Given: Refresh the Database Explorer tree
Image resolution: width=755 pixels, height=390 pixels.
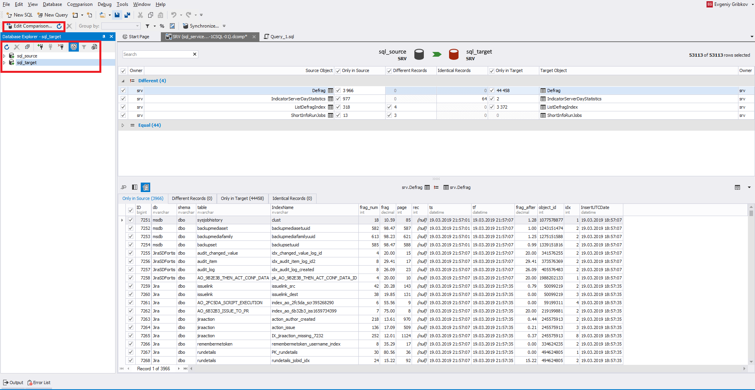Looking at the screenshot, I should click(7, 47).
